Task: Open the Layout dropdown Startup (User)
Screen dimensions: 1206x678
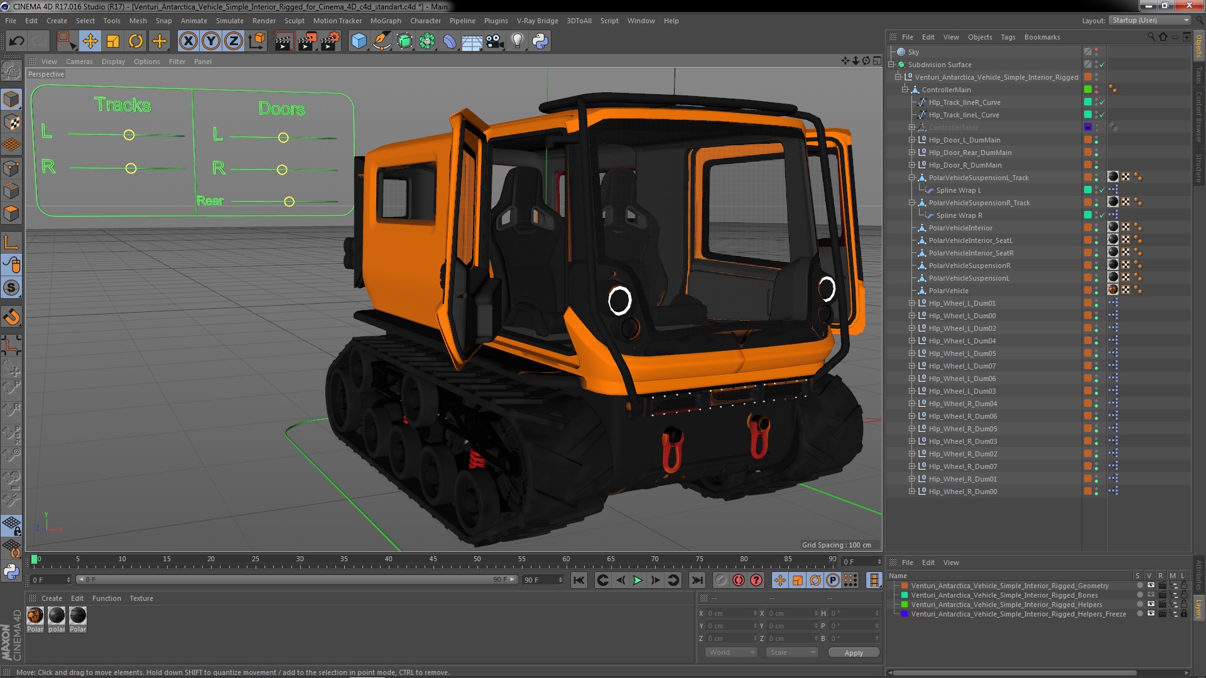Action: (1149, 21)
